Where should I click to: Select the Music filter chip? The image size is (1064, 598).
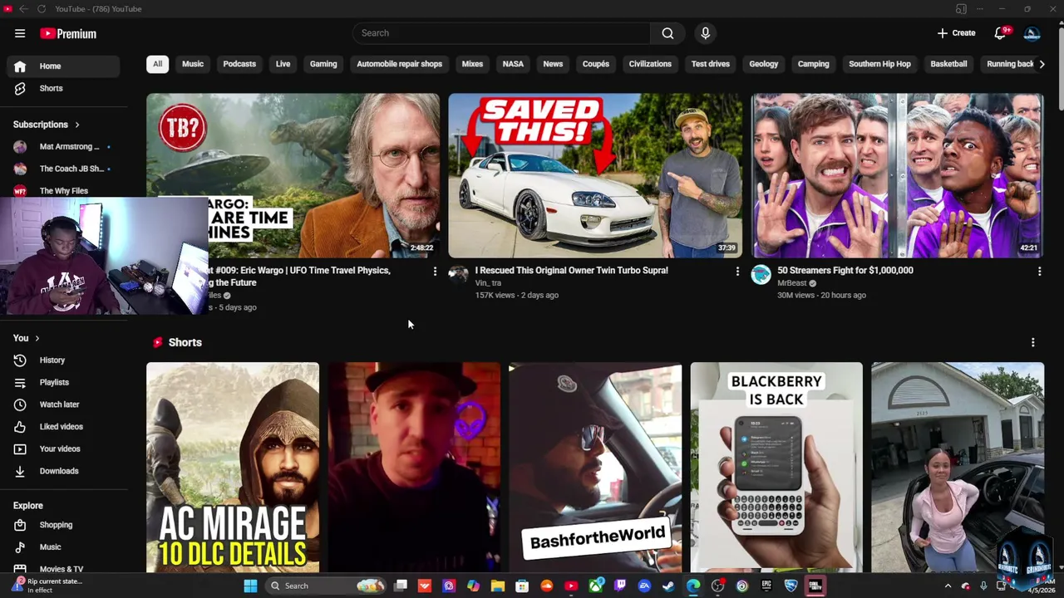click(x=193, y=64)
